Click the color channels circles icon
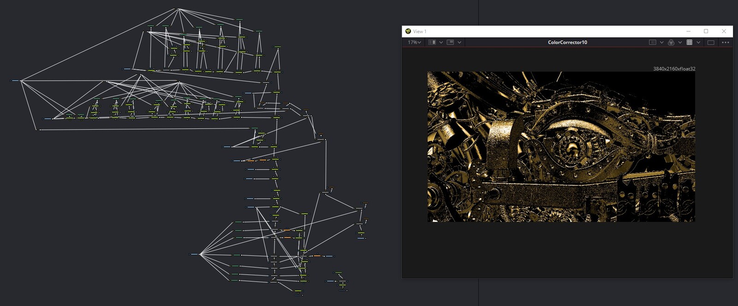 click(671, 42)
